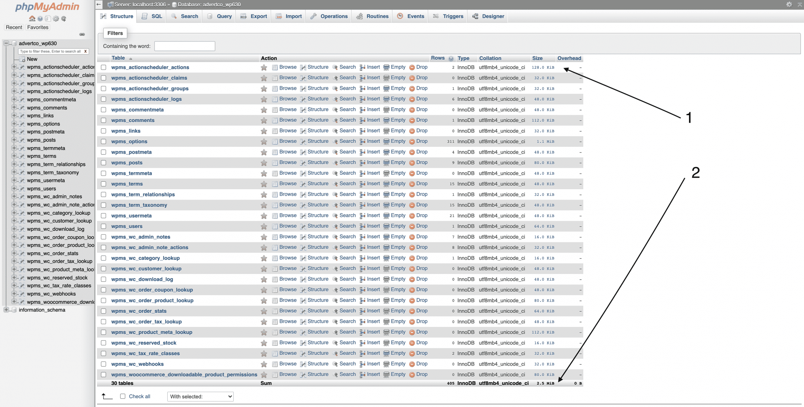Focus the Containing the word filter field
Image resolution: width=804 pixels, height=407 pixels.
point(185,46)
